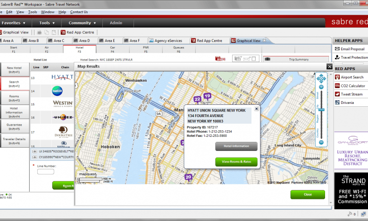Click the paste clipboard icon in toolbar

click(x=54, y=32)
